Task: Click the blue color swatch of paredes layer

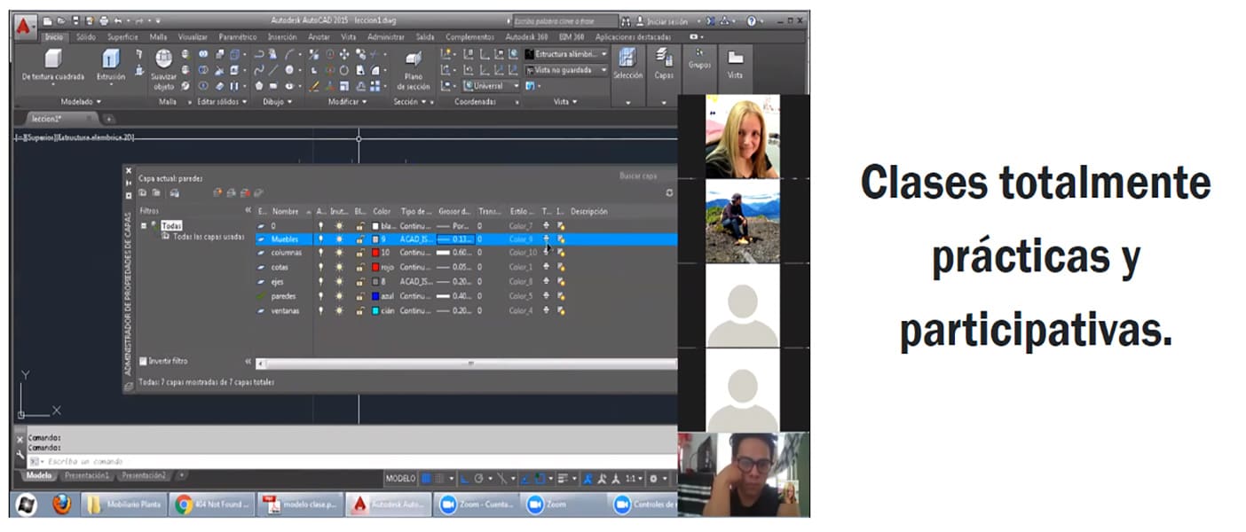Action: pyautogui.click(x=376, y=296)
